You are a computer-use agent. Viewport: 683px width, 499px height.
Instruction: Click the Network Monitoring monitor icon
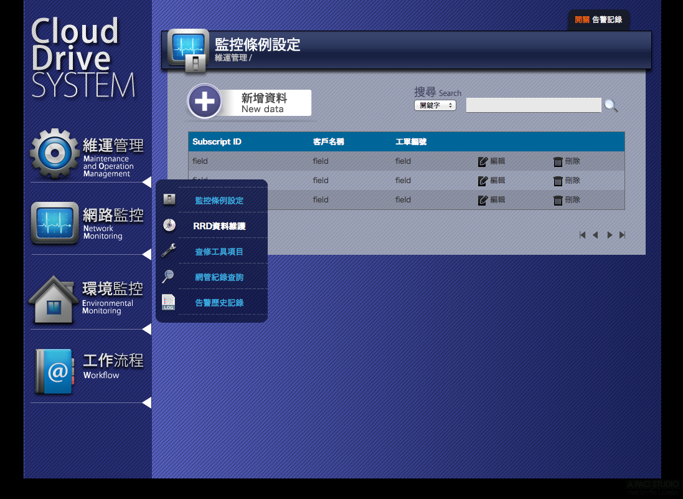coord(55,224)
